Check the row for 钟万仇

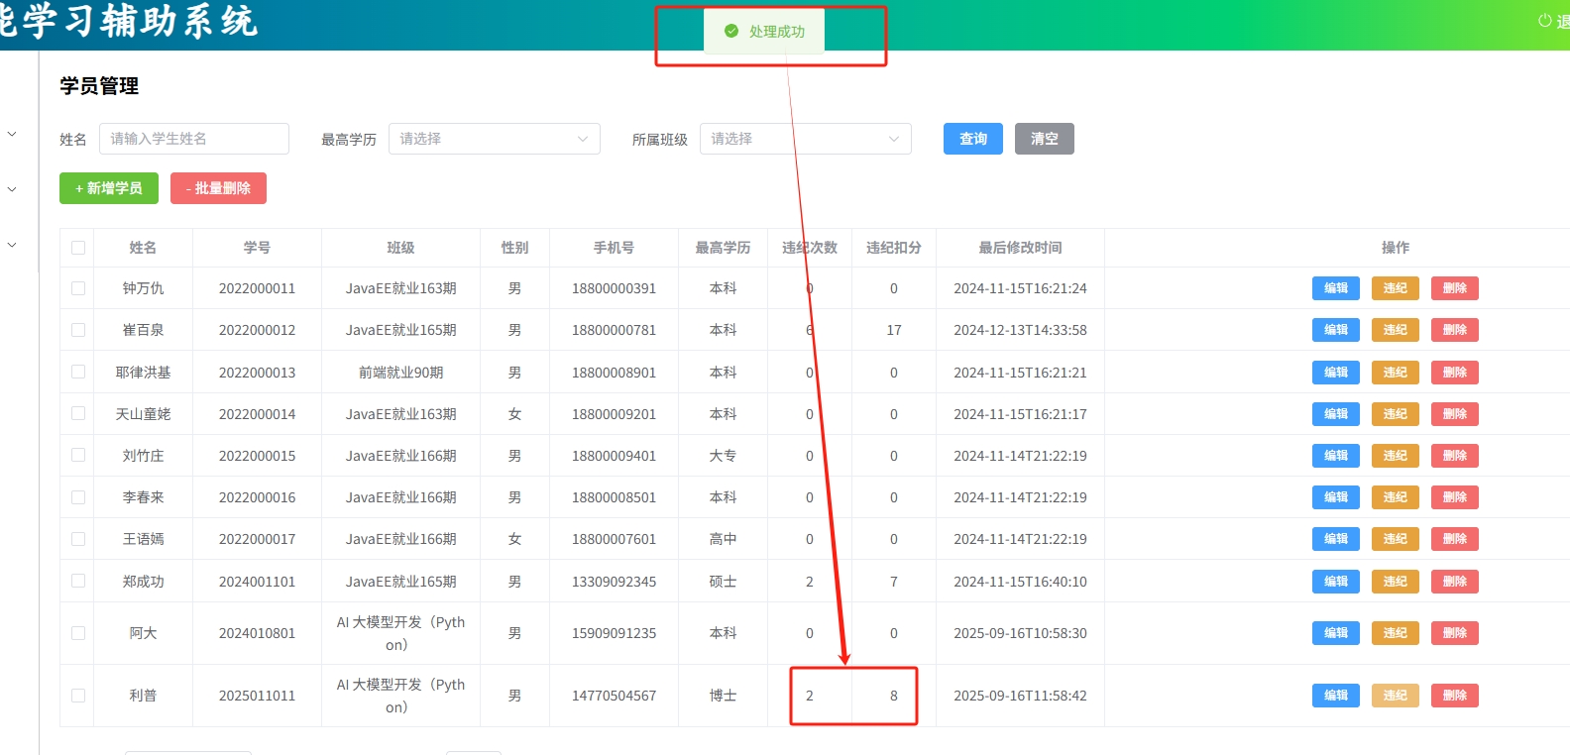[x=78, y=288]
